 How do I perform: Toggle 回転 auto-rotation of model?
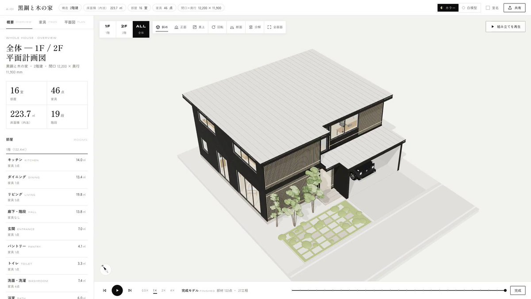pyautogui.click(x=217, y=27)
